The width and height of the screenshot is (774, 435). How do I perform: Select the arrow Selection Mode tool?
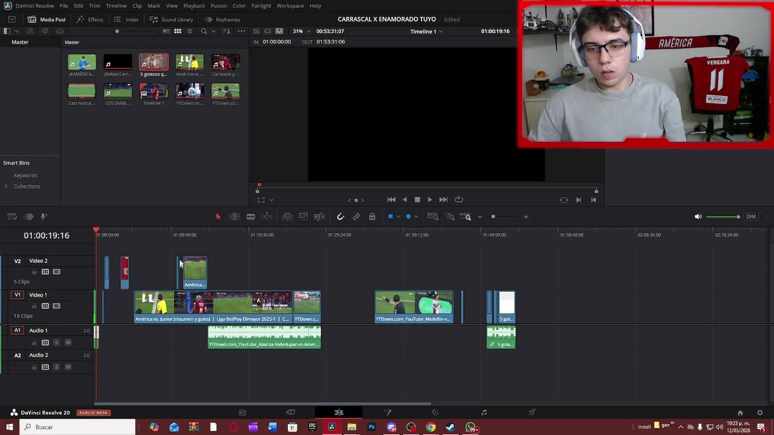point(218,216)
